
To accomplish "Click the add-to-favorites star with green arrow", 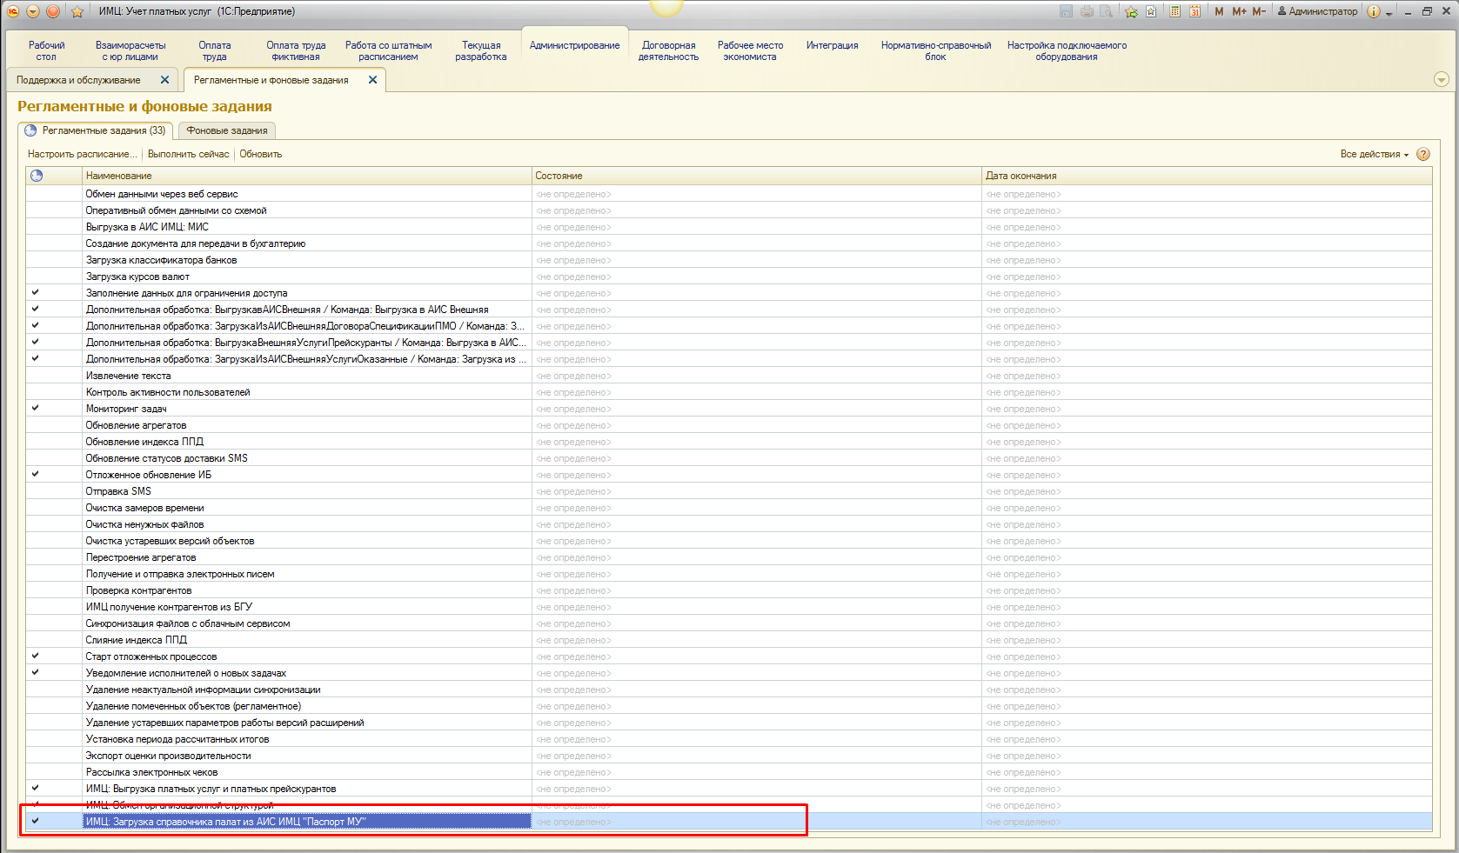I will coord(1131,11).
